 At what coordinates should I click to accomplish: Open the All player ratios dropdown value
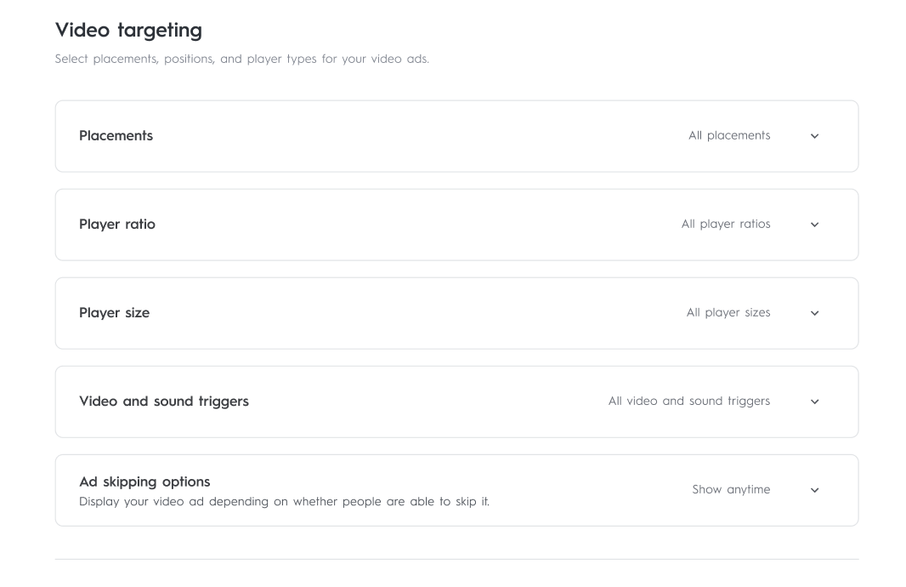point(726,224)
